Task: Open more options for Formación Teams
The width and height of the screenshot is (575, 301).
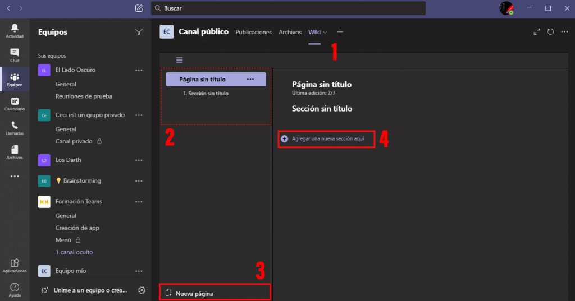Action: point(139,202)
